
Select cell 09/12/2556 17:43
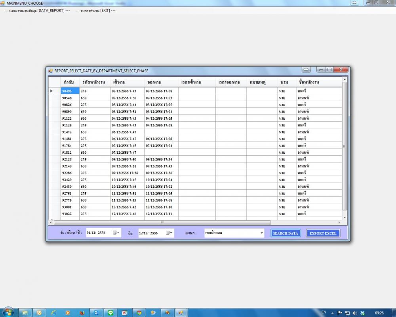click(x=162, y=166)
